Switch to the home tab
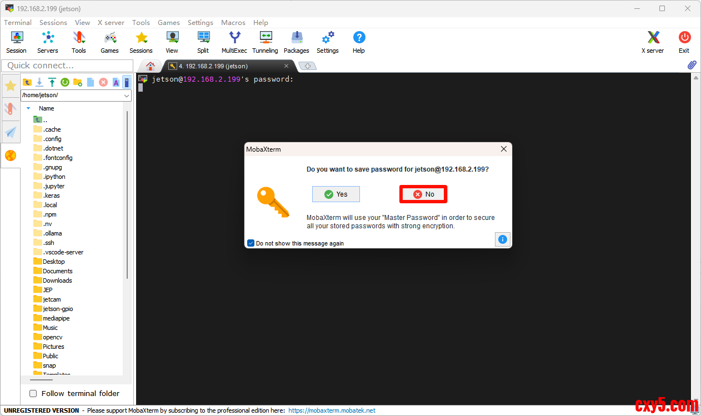The image size is (701, 416). pos(150,66)
